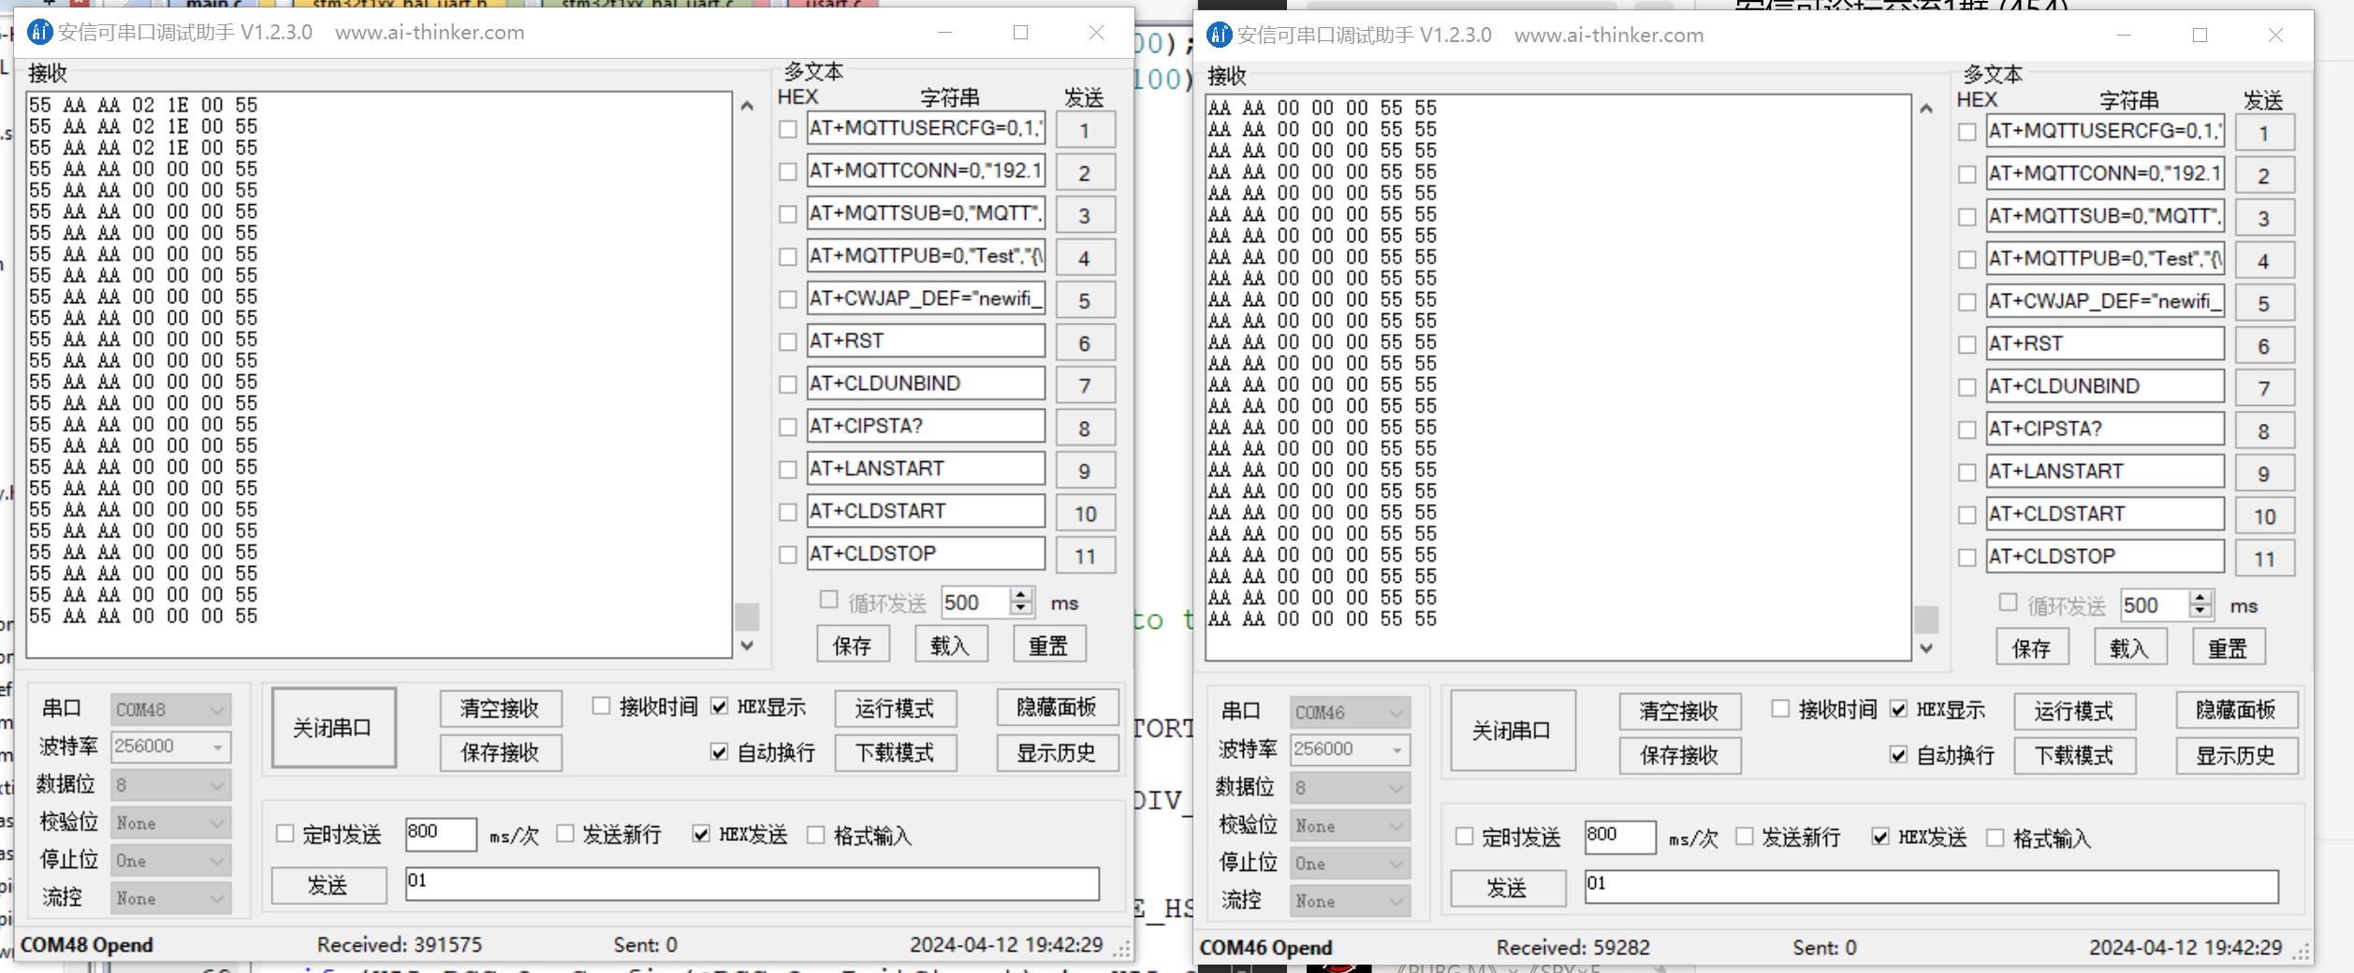Screen dimensions: 2354x973
Task: Open the 256000 baud rate dropdown in COM48 window
Action: coord(170,747)
